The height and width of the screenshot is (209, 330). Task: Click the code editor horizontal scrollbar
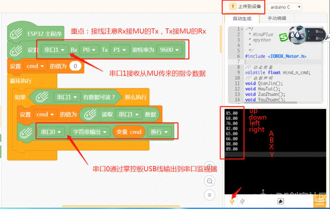pyautogui.click(x=271, y=103)
